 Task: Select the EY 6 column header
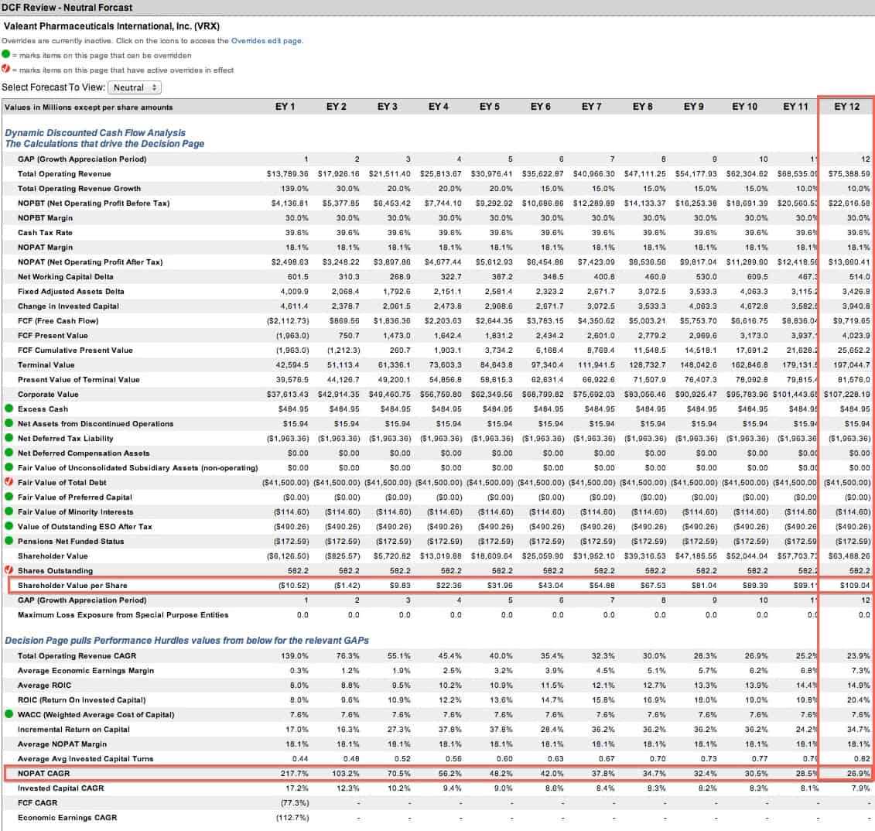click(x=540, y=107)
